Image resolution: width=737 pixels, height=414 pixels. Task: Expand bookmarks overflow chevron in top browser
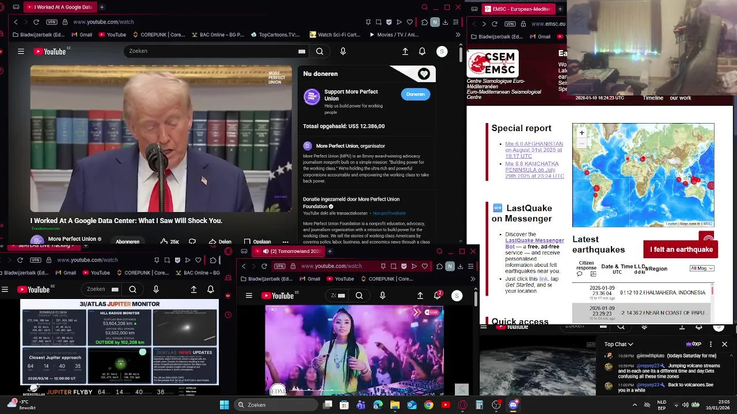[458, 34]
